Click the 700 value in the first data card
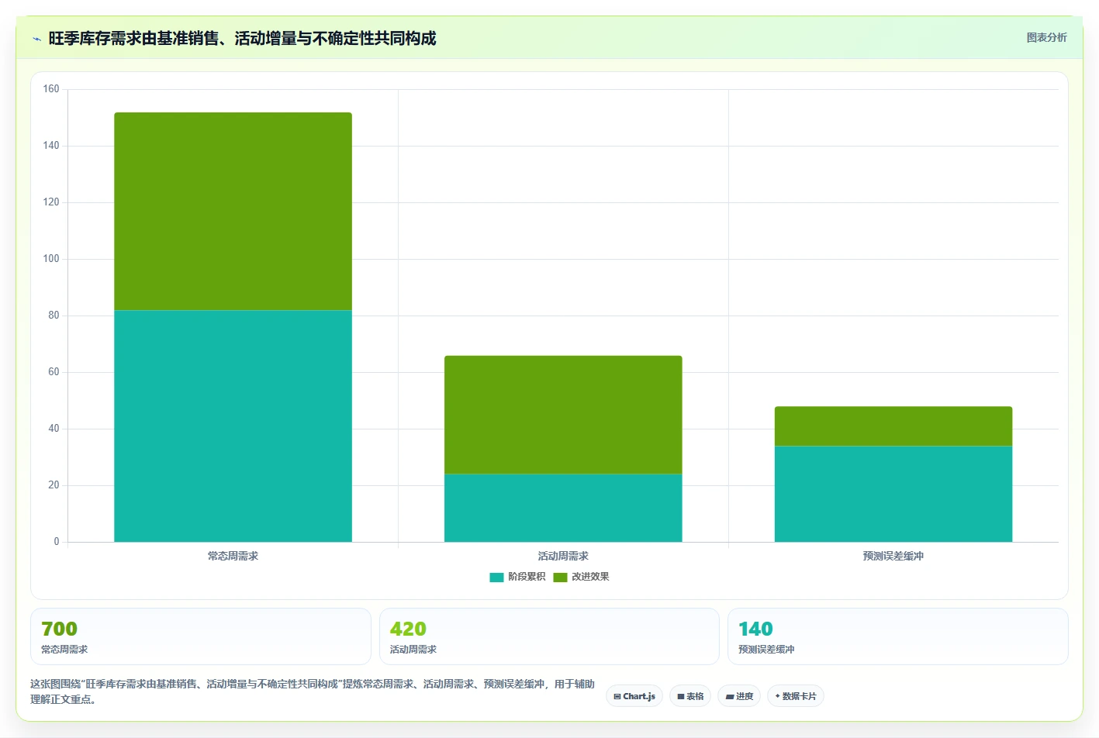 59,629
